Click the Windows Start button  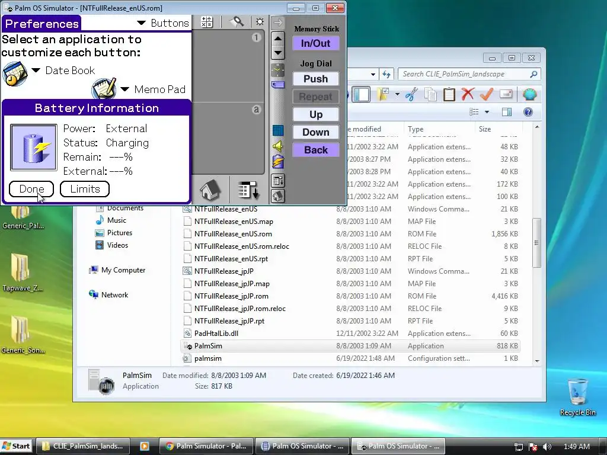click(x=16, y=446)
